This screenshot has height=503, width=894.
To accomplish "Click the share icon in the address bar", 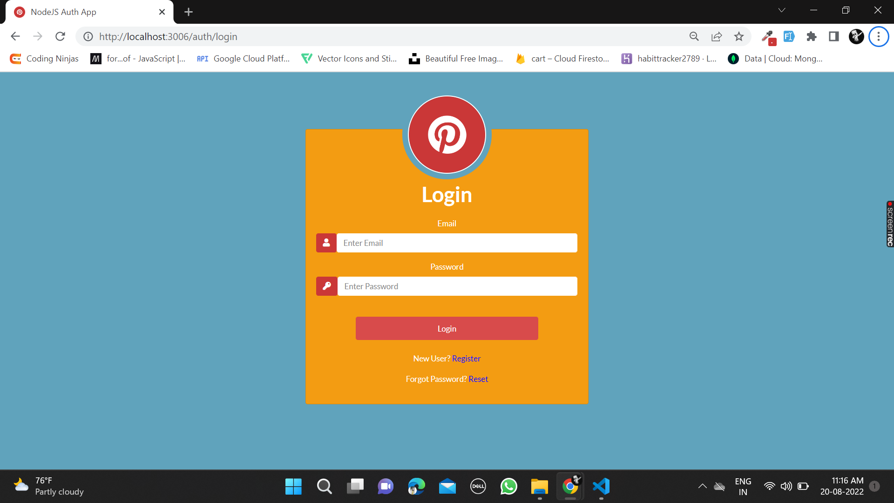I will (717, 36).
